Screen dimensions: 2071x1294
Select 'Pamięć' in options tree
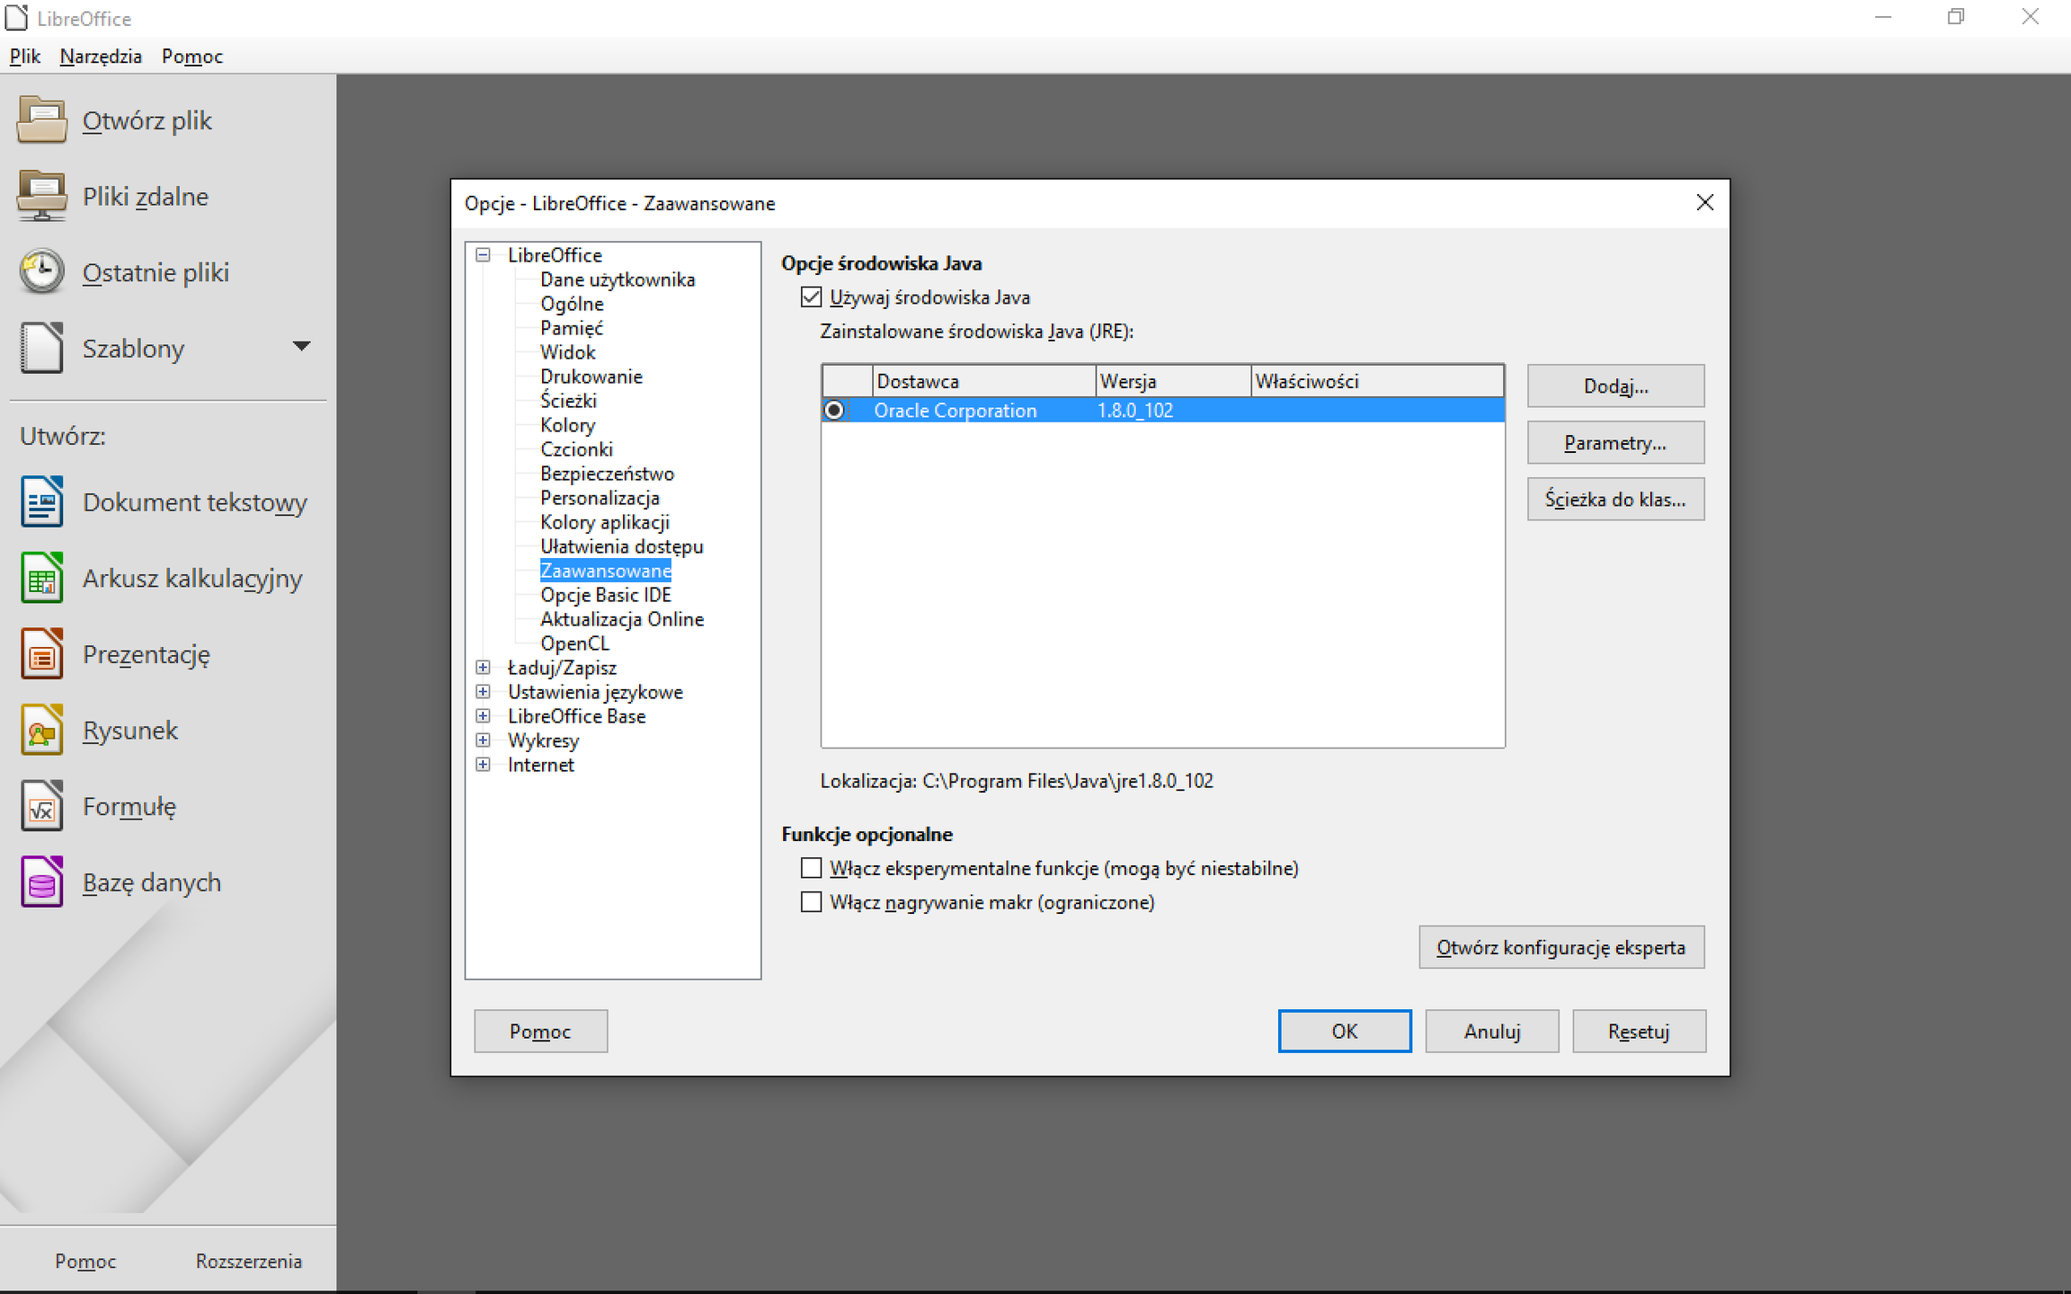click(572, 328)
